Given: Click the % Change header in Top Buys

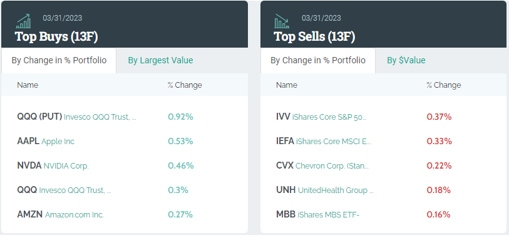Looking at the screenshot, I should pos(185,85).
